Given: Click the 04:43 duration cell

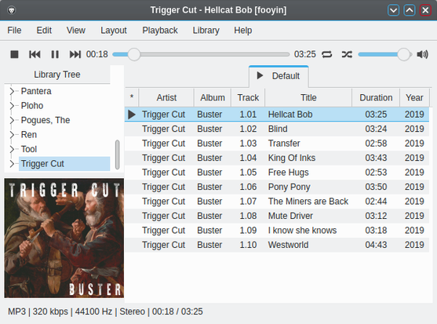Looking at the screenshot, I should coord(376,245).
